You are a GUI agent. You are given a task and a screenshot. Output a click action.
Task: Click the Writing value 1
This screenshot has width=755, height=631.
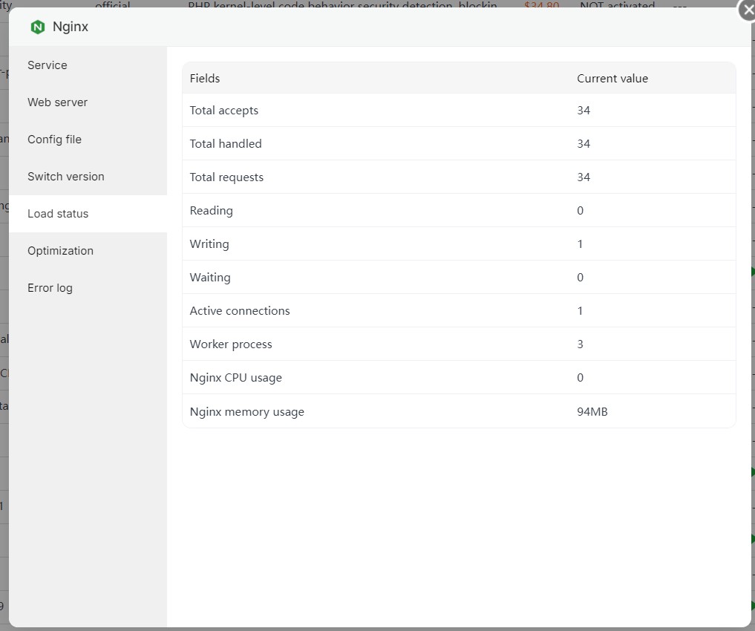[x=581, y=244]
